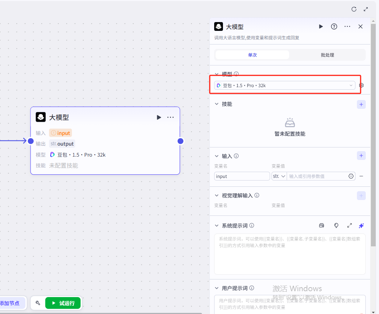Click the lightbulb icon in 系统提示词 header
This screenshot has height=314, width=379.
pyautogui.click(x=336, y=226)
